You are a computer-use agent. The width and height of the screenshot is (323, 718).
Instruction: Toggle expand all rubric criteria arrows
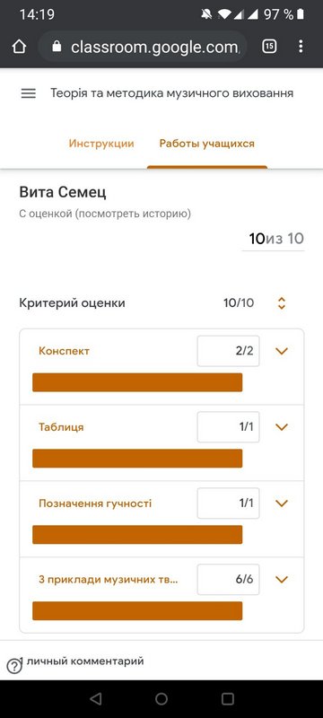point(282,303)
